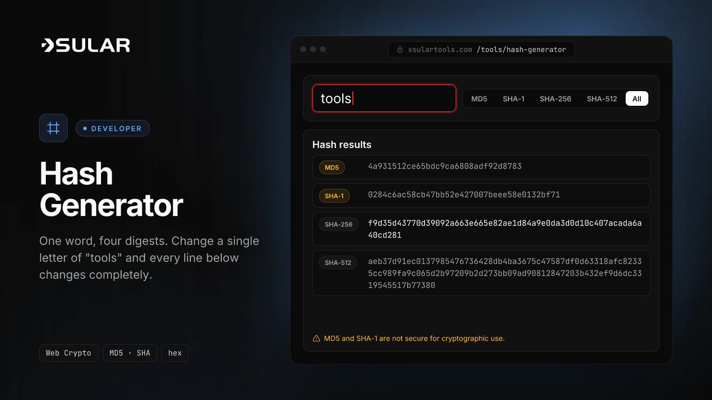The height and width of the screenshot is (400, 712).
Task: Click the SHA-512 label badge in results
Action: (338, 263)
